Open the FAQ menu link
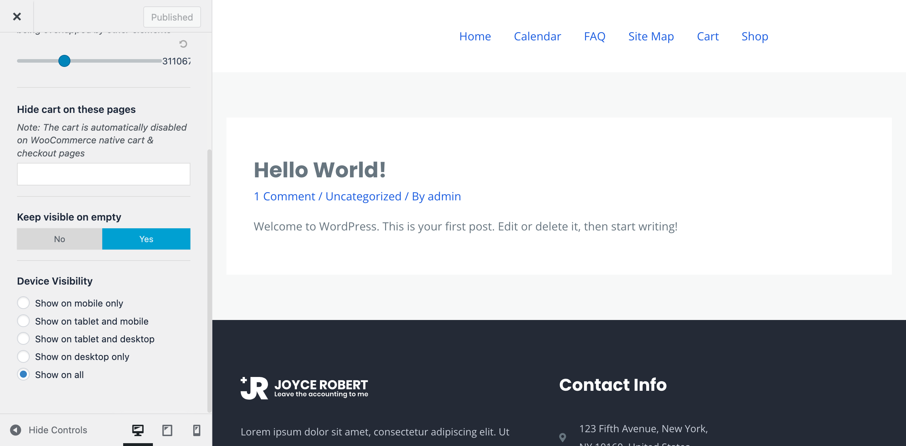The width and height of the screenshot is (906, 446). tap(595, 36)
